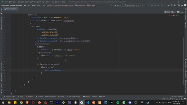
Task: Click the MainActivity breadcrumb item
Action: [x=80, y=5]
